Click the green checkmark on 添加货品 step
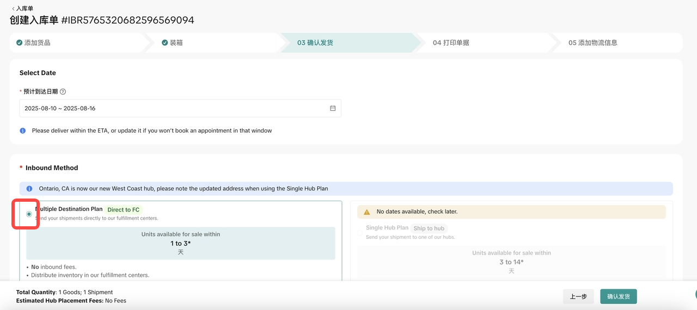Image resolution: width=697 pixels, height=310 pixels. tap(20, 42)
